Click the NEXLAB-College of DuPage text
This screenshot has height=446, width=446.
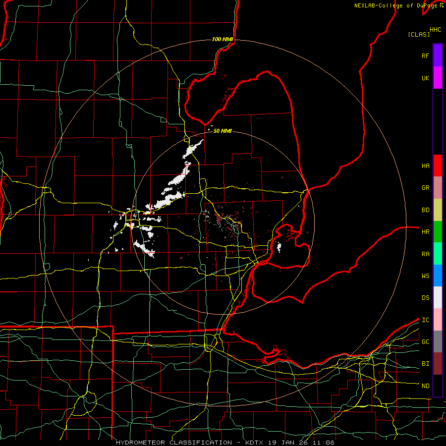(x=396, y=5)
